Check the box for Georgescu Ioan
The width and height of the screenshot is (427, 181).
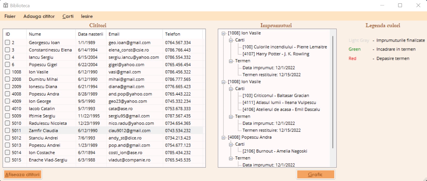7,42
